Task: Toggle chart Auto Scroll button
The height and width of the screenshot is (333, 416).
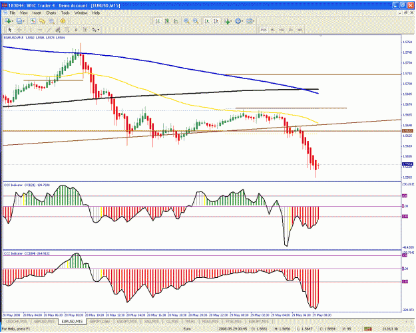Action: tap(207, 21)
